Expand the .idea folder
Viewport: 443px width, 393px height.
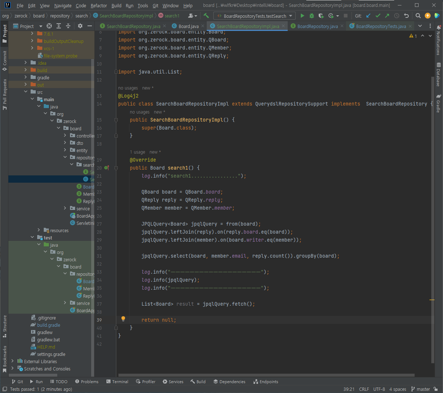point(26,63)
